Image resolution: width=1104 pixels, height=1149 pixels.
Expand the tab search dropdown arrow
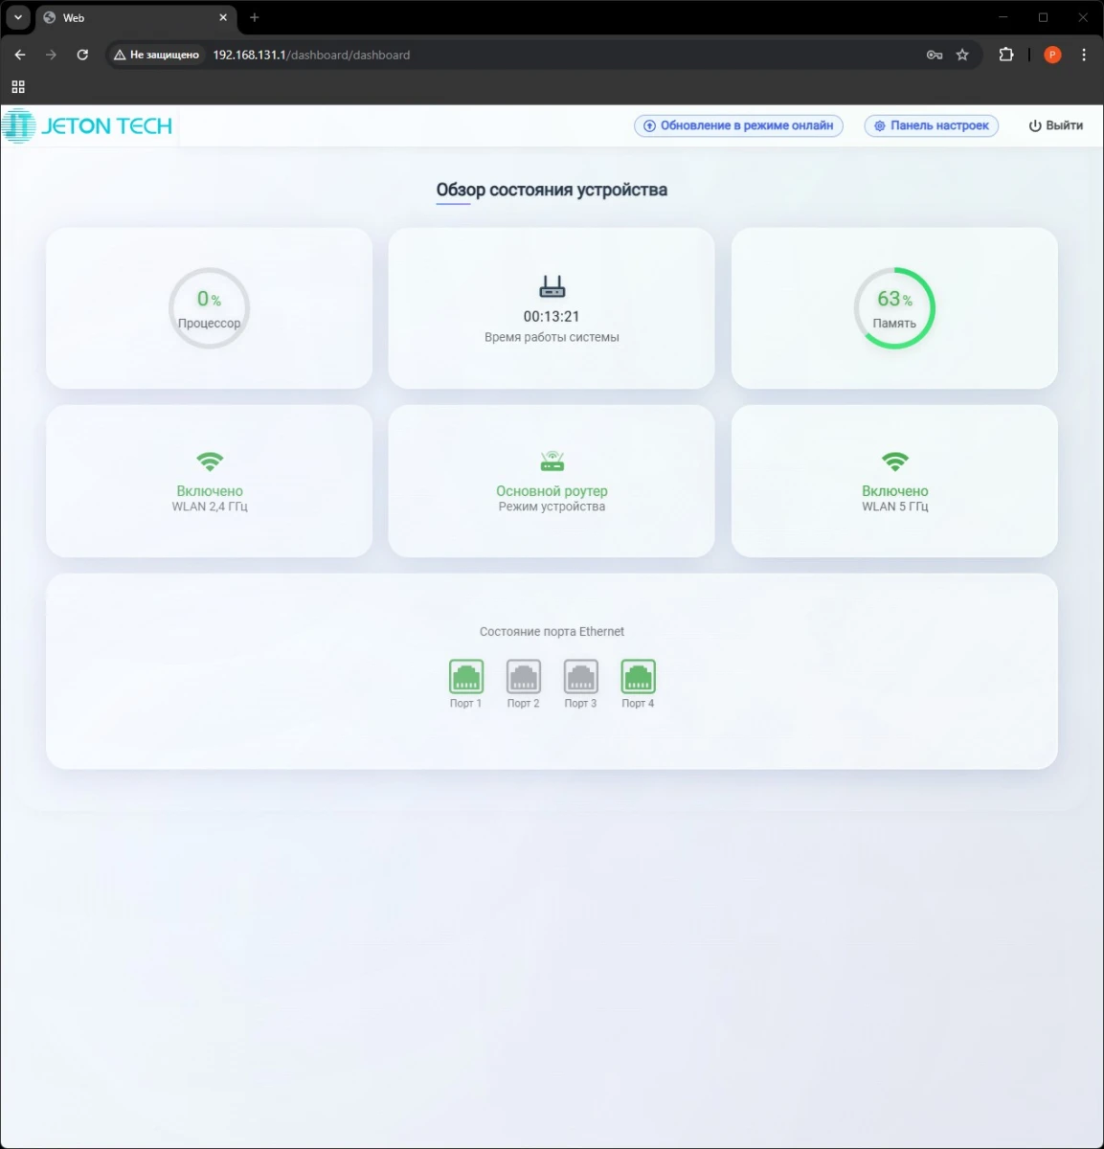(17, 17)
